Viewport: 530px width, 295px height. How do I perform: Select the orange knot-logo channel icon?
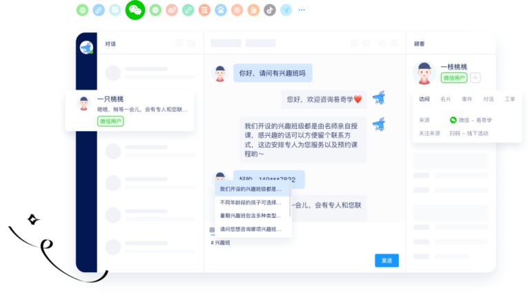pos(253,10)
